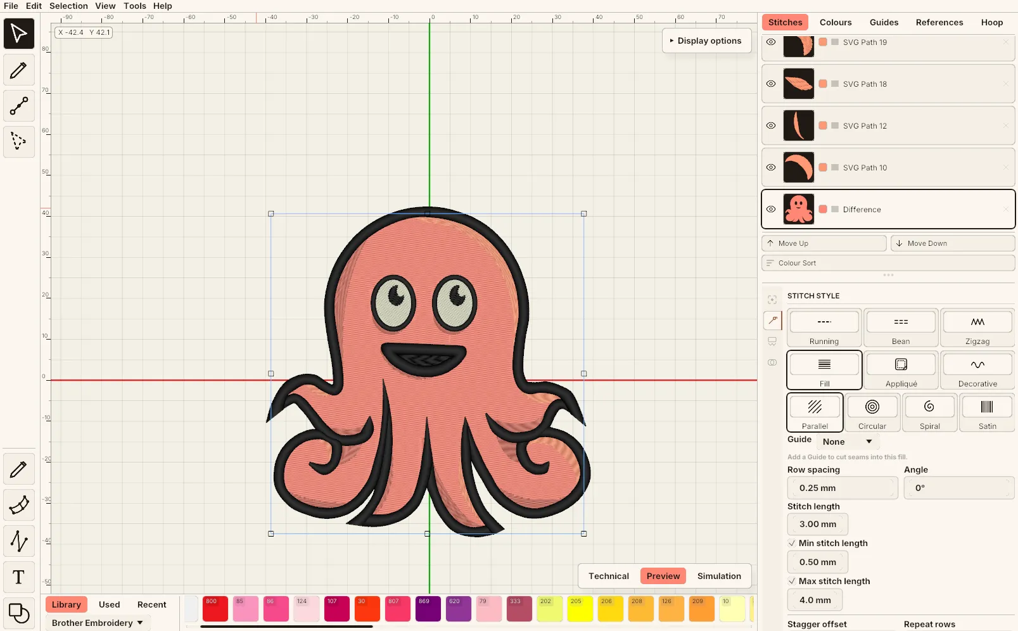
Task: Toggle visibility of the Difference layer
Action: tap(771, 209)
